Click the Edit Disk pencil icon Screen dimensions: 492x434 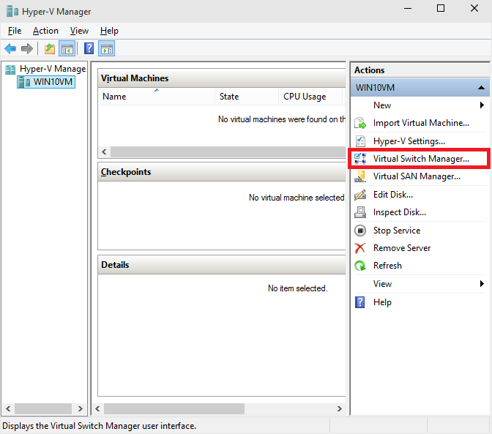tap(360, 195)
